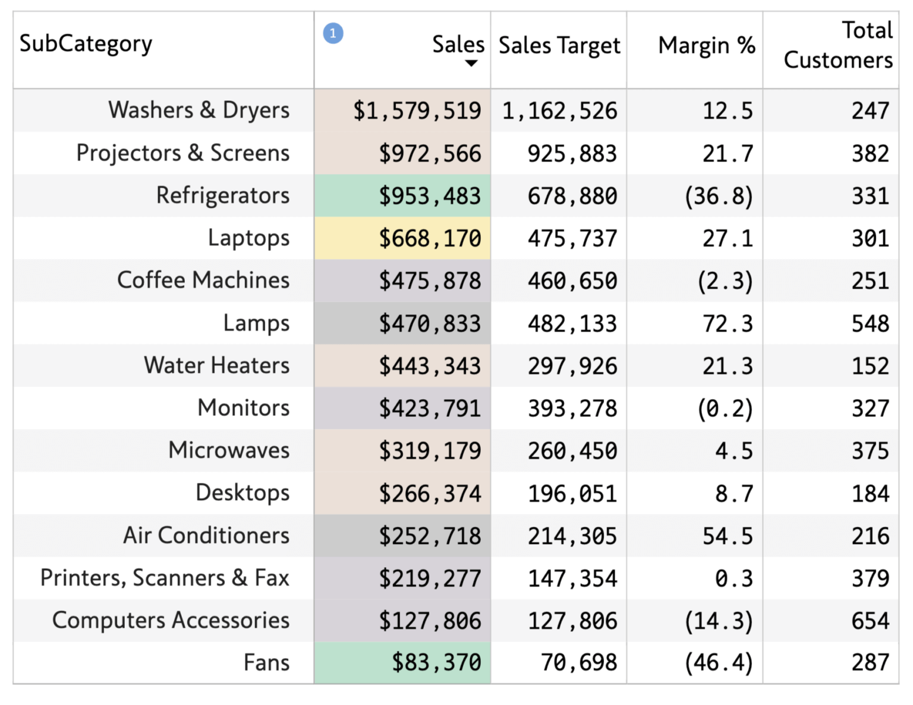Select the Printers, Scanners & Fax row

164,578
